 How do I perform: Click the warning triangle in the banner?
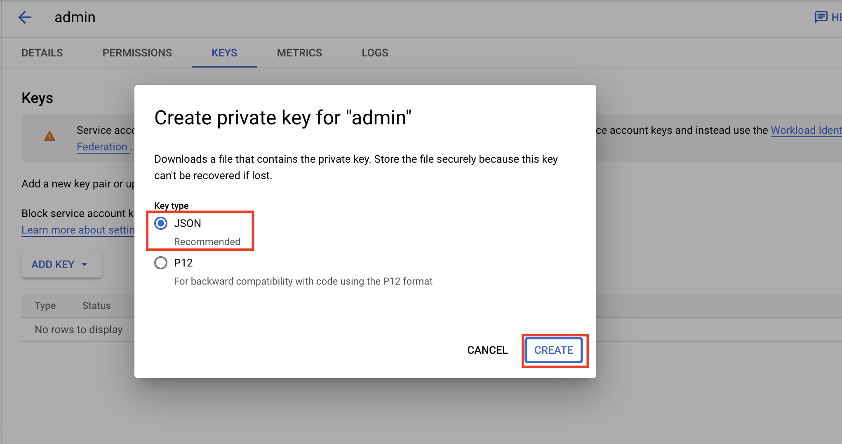(x=49, y=137)
